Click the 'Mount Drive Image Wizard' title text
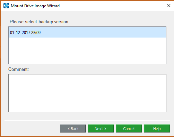Image resolution: width=174 pixels, height=137 pixels. click(35, 6)
